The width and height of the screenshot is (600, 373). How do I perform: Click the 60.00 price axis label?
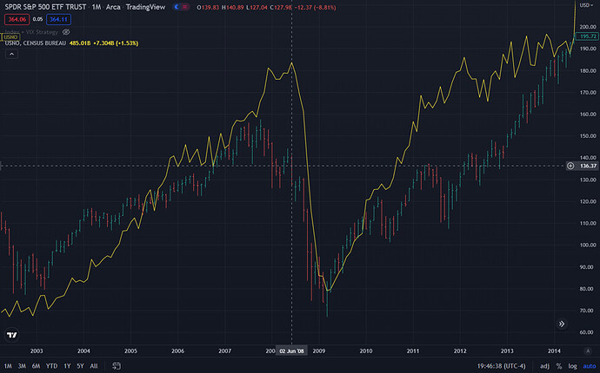tap(588, 332)
